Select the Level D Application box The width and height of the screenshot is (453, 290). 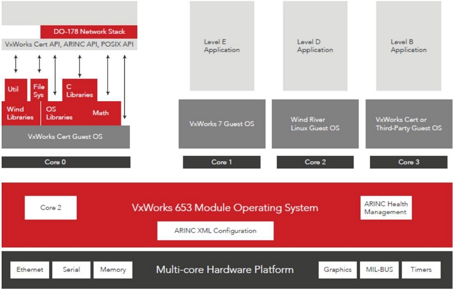pyautogui.click(x=315, y=45)
